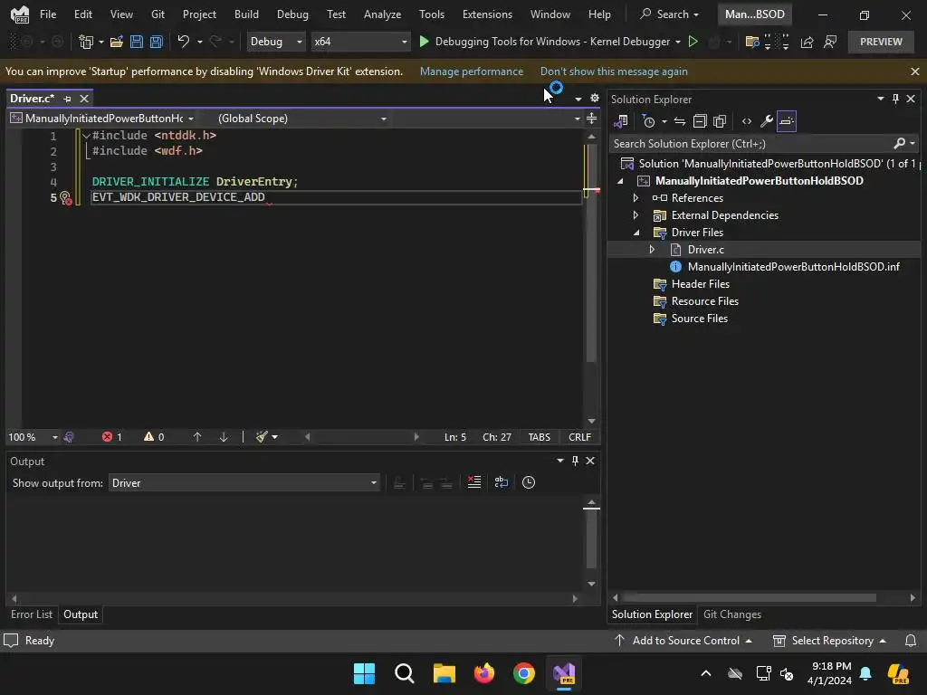This screenshot has width=927, height=695.
Task: Click the warnings count indicator
Action: (154, 437)
